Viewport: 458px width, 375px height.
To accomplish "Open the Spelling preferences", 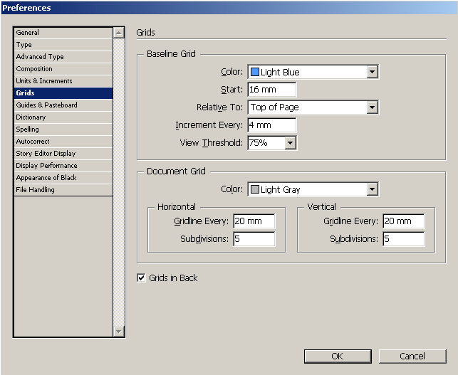I will tap(63, 130).
